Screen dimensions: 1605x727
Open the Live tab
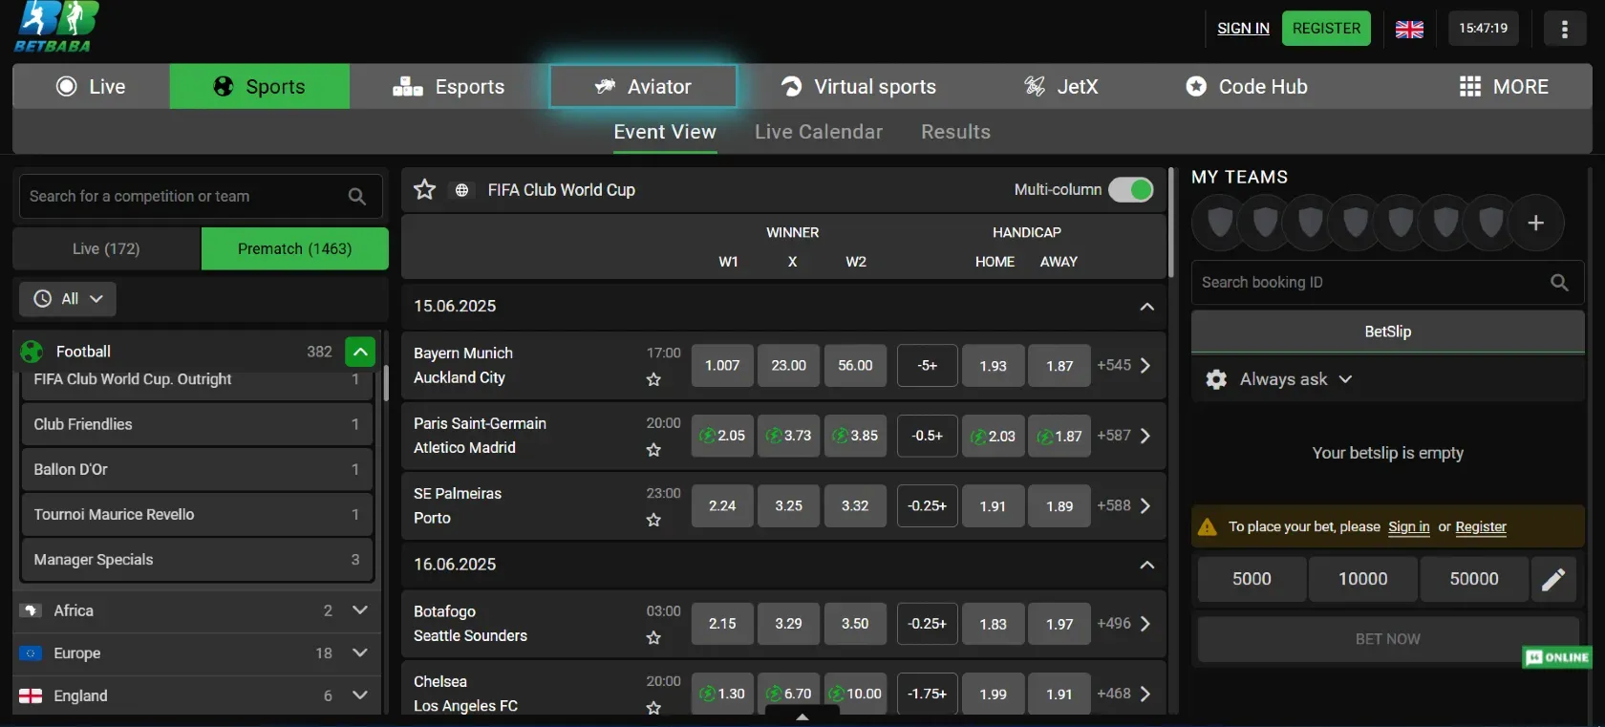coord(92,86)
